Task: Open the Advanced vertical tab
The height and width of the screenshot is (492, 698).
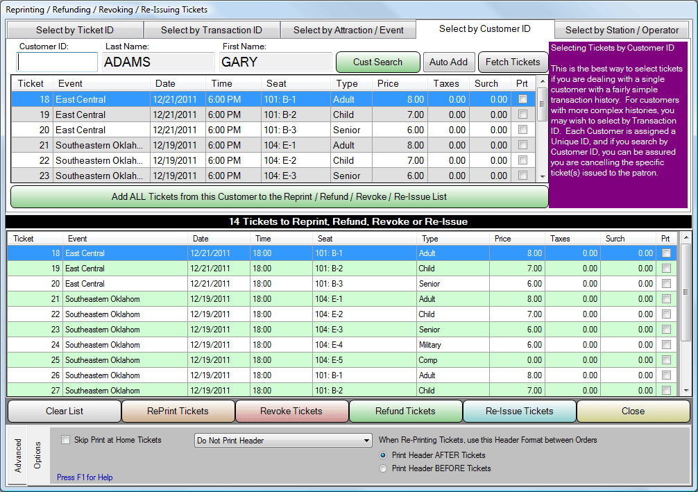Action: point(18,455)
